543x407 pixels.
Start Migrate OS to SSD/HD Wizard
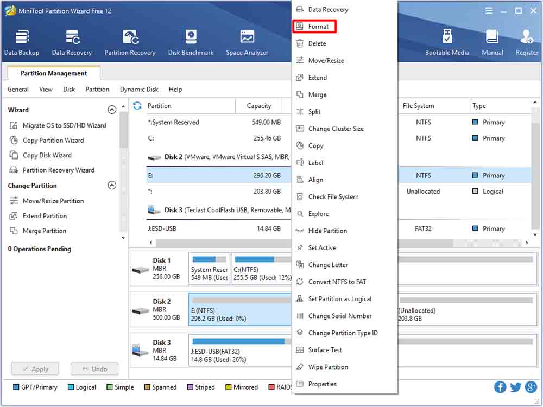58,125
